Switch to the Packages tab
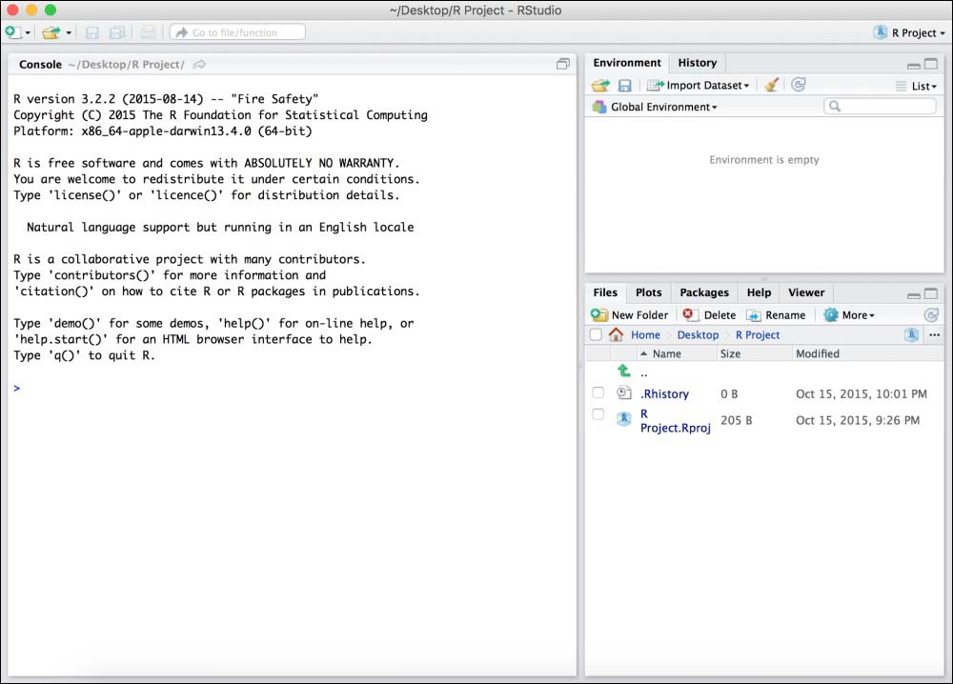The width and height of the screenshot is (953, 684). (704, 292)
